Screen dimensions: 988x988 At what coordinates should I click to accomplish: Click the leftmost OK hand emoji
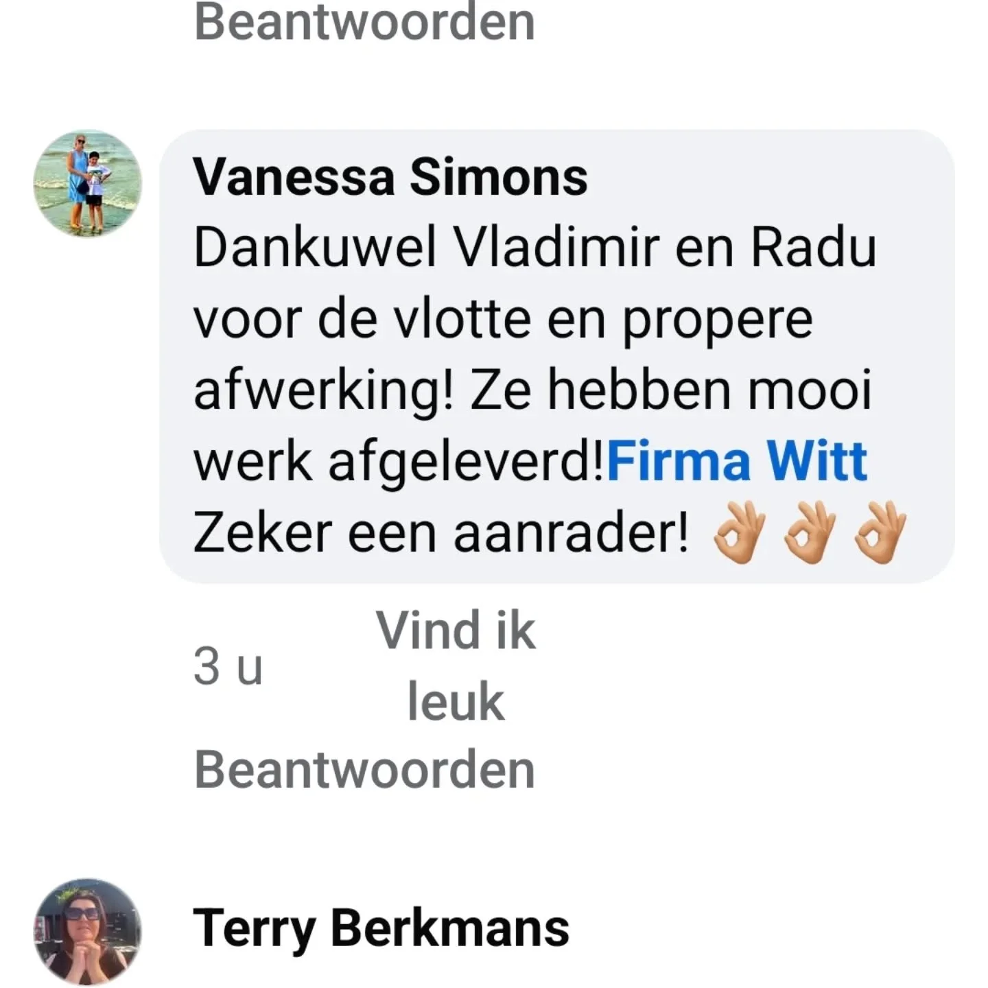tap(739, 533)
